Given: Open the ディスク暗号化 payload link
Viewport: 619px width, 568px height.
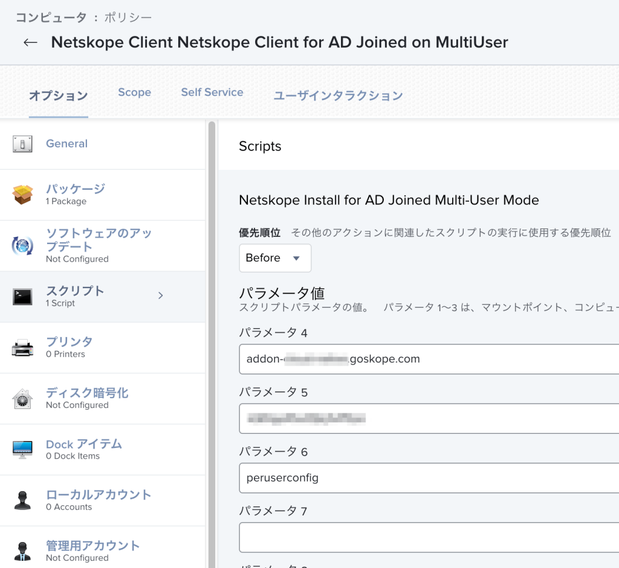Looking at the screenshot, I should click(x=87, y=393).
